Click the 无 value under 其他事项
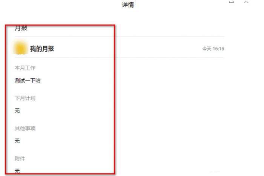264x176 pixels. 17,141
